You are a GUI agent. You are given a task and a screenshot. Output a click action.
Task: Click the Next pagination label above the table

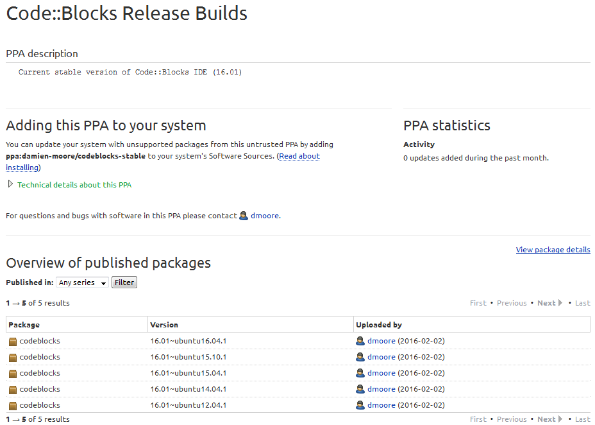click(546, 303)
